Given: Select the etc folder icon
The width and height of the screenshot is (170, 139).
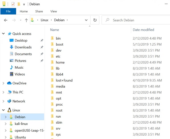Looking at the screenshot, I should 52,56.
